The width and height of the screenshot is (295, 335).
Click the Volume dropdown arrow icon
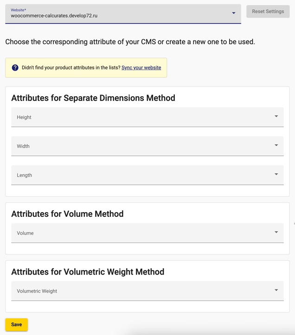click(x=276, y=232)
